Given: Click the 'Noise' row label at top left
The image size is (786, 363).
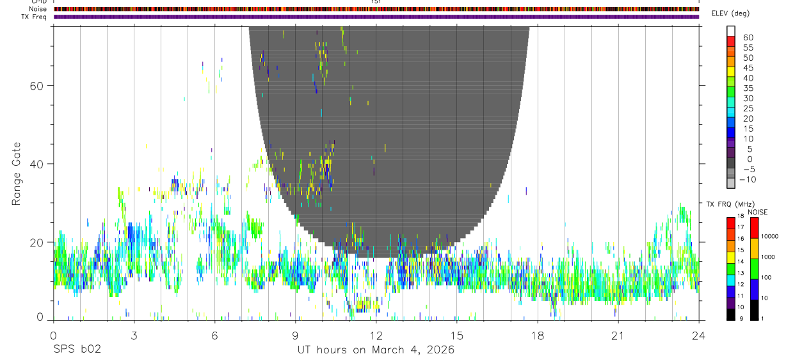Looking at the screenshot, I should pyautogui.click(x=39, y=9).
